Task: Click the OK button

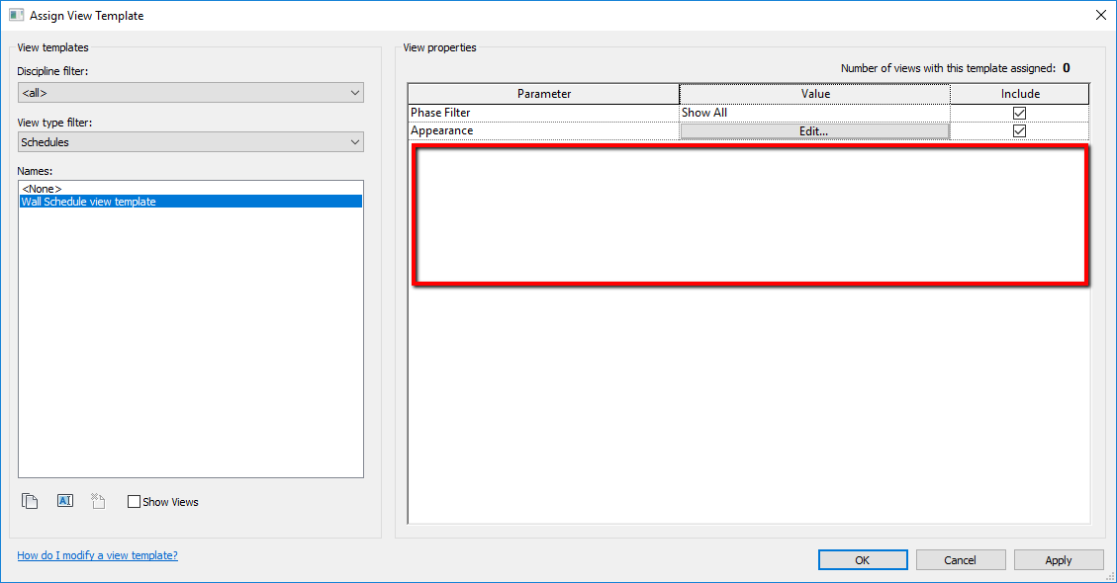Action: pyautogui.click(x=862, y=559)
